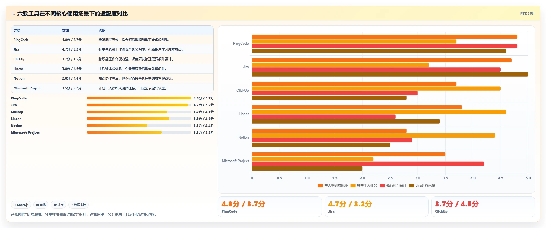Click ClickUp's yellow bar in the chart
This screenshot has height=228, width=546.
(376, 88)
